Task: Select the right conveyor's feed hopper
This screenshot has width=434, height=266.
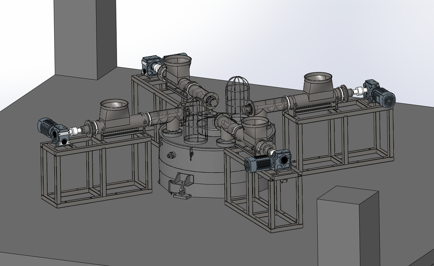Action: (x=318, y=83)
